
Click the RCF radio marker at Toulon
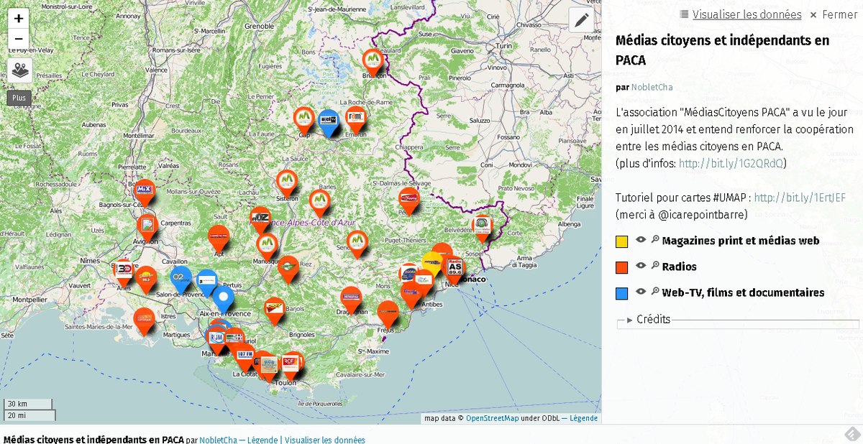(x=290, y=366)
